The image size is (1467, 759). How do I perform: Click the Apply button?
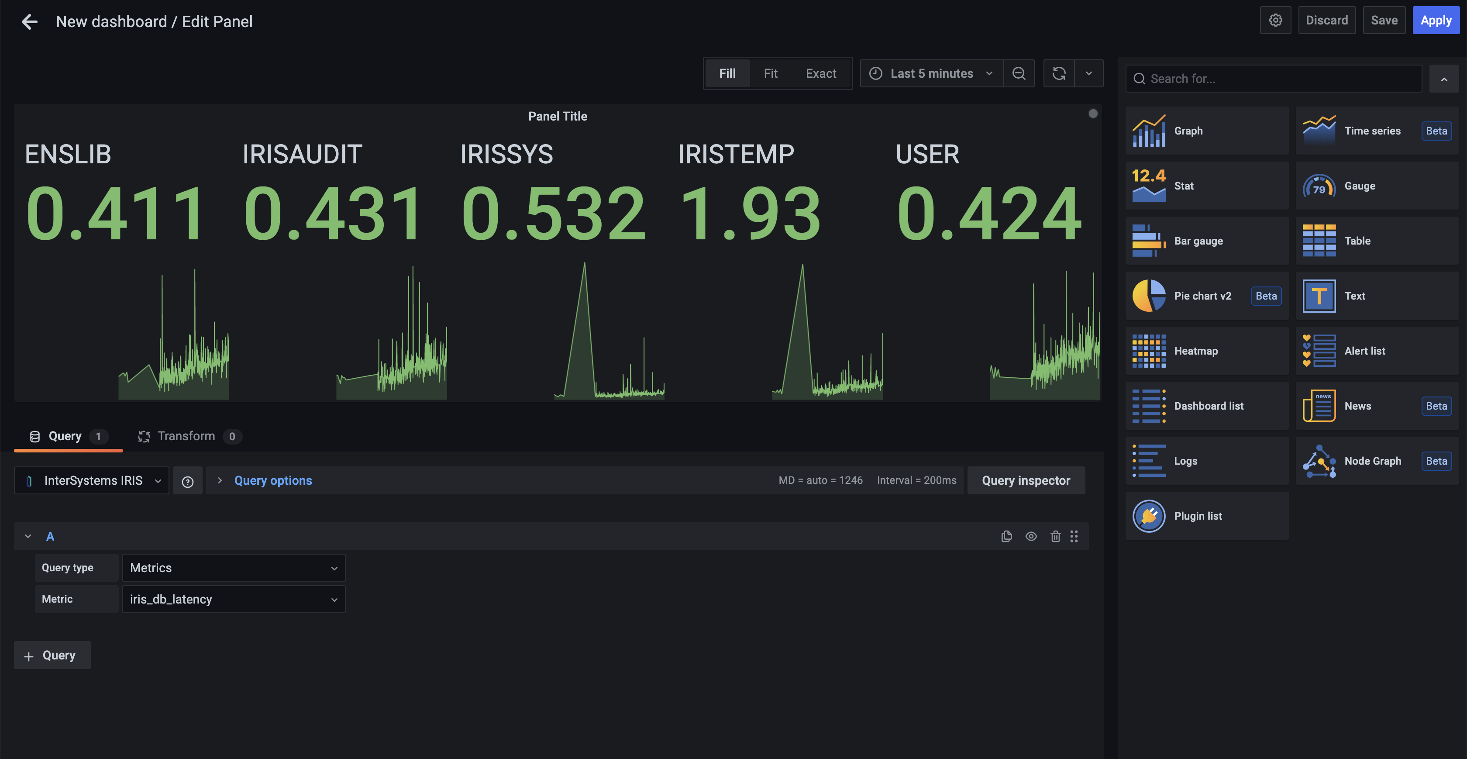pos(1435,21)
